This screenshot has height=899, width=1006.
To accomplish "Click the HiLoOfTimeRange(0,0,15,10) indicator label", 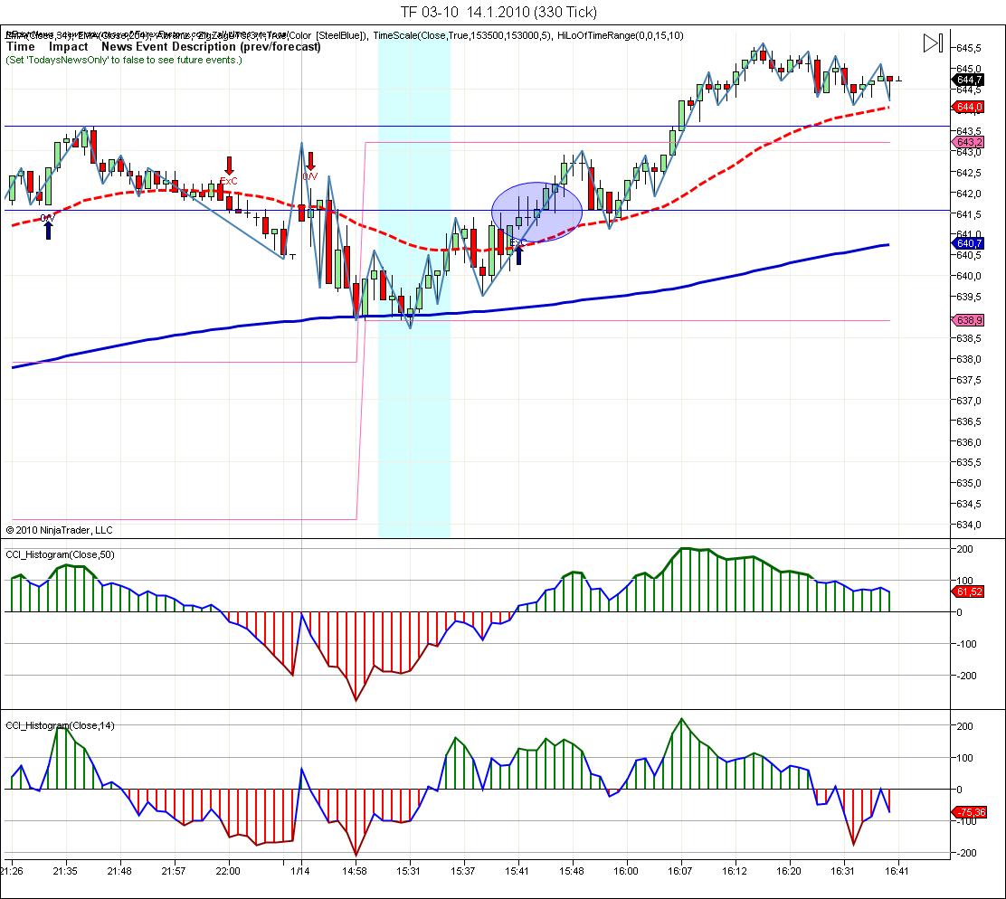I will (x=621, y=35).
